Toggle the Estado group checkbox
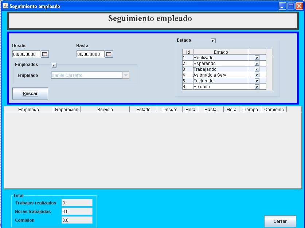Image resolution: width=305 pixels, height=228 pixels. [x=214, y=41]
